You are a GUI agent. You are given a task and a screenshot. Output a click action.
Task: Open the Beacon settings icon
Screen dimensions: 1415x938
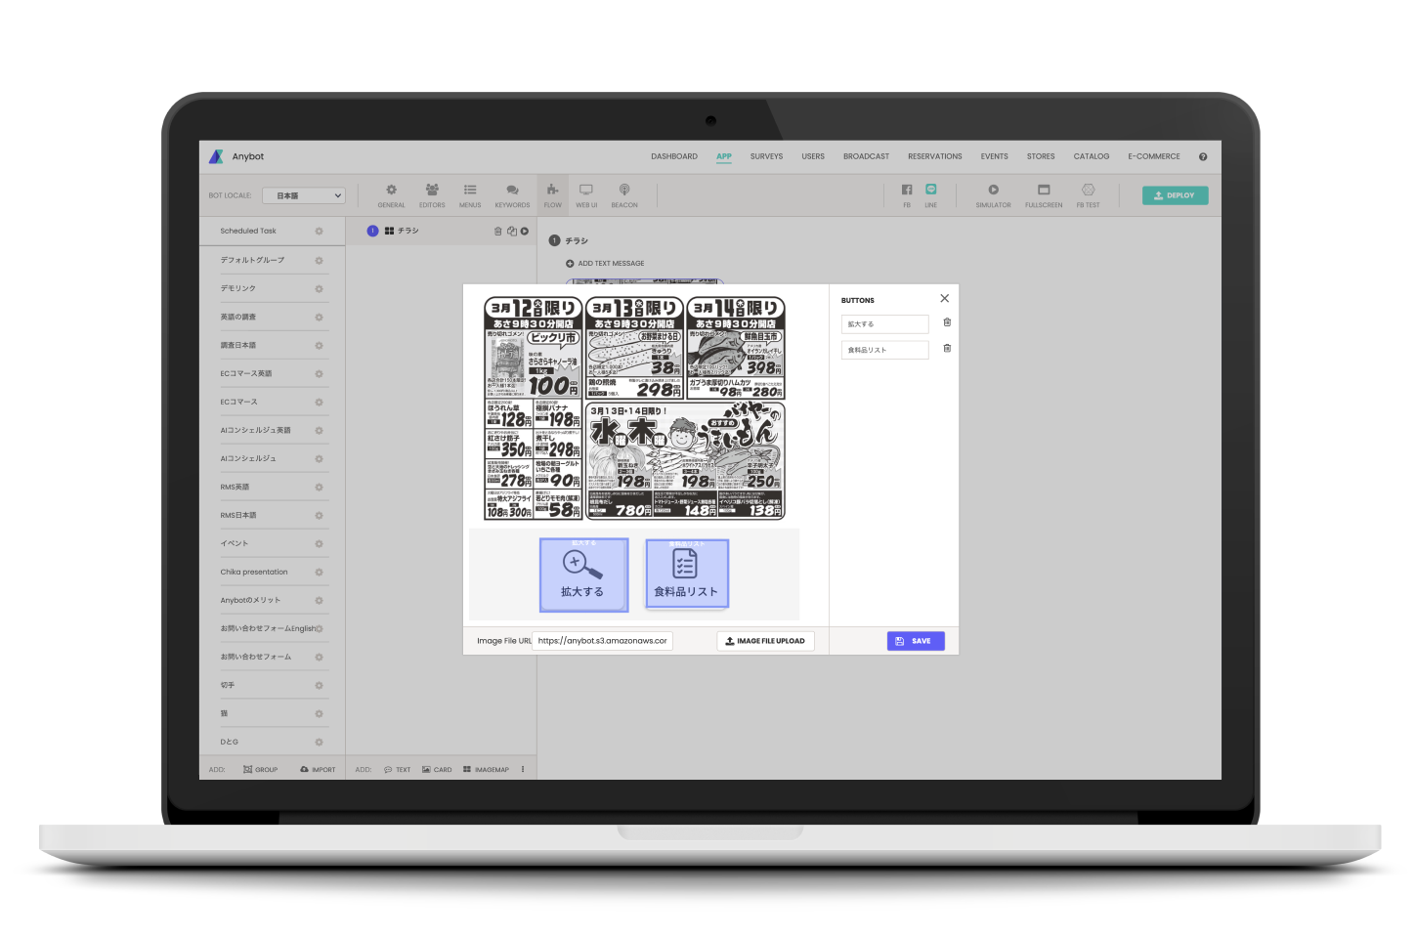pos(623,191)
